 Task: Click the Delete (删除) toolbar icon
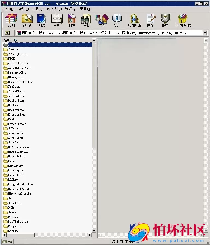click(x=72, y=20)
